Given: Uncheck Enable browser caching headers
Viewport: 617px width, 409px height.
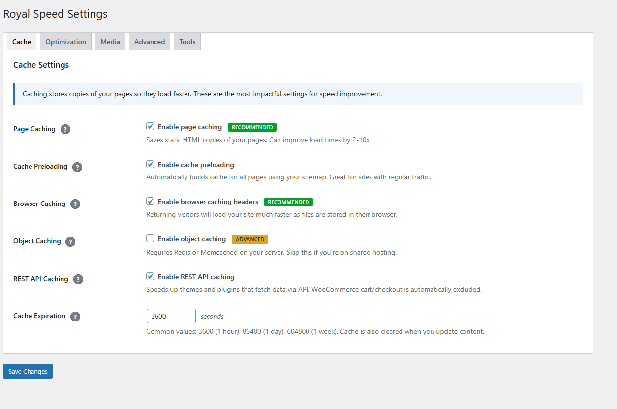Looking at the screenshot, I should click(150, 201).
